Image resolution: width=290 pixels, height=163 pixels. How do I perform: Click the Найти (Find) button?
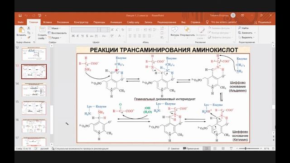[x=243, y=28]
